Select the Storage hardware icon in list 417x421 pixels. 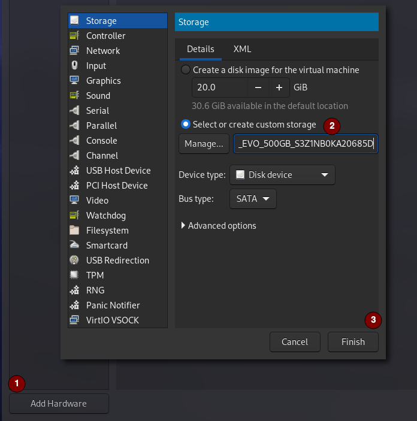(x=74, y=20)
